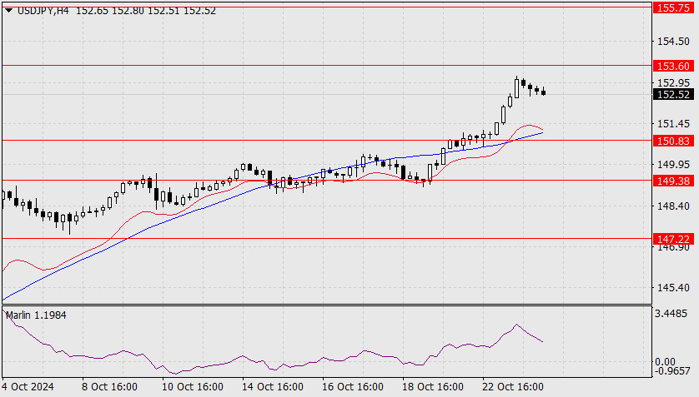
Task: Select the 151.45 price axis value
Action: coord(673,123)
